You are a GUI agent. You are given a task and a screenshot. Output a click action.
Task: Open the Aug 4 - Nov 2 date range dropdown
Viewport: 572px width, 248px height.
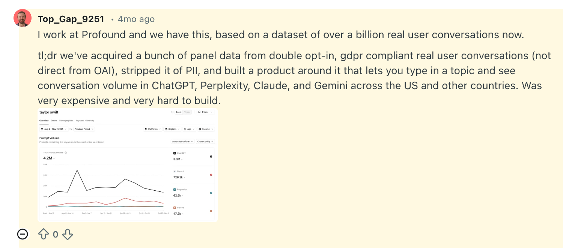coord(53,129)
